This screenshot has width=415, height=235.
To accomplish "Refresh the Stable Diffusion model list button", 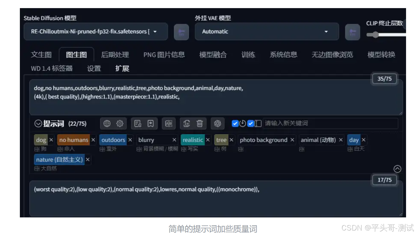I will 181,32.
